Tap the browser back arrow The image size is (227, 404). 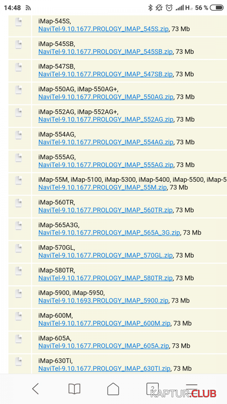pos(35,389)
